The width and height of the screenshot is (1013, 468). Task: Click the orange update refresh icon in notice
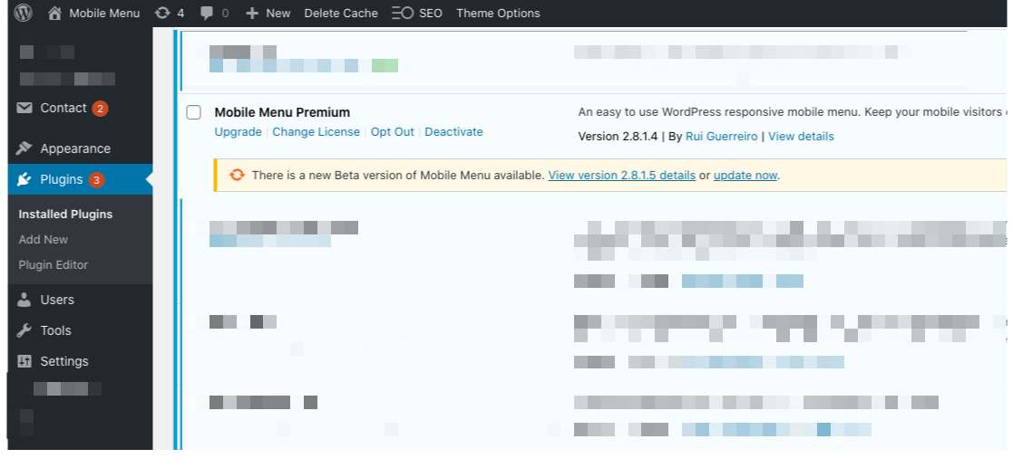coord(237,175)
